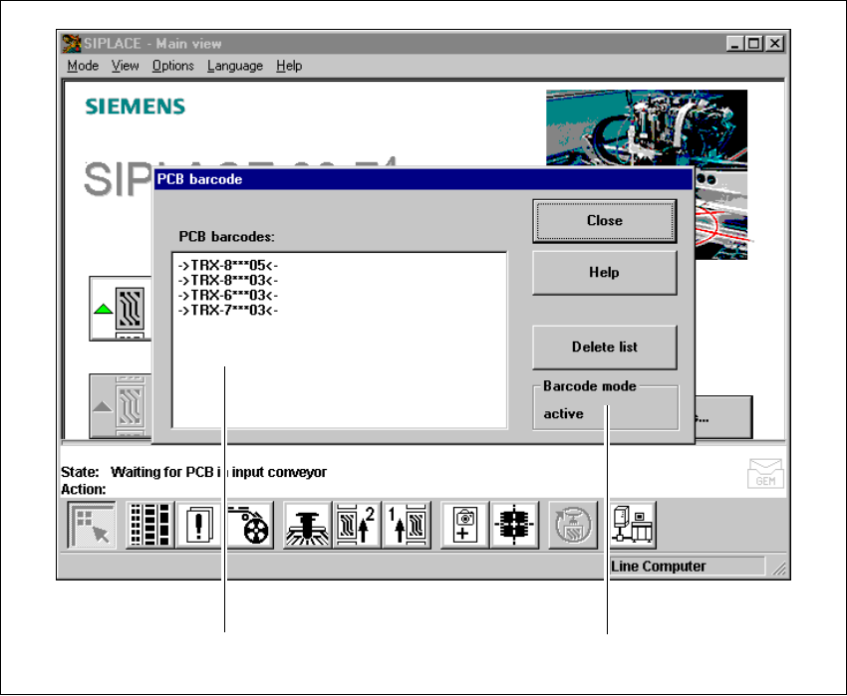847x696 pixels.
Task: Click the PCB barcode dialog title bar
Action: (x=423, y=179)
